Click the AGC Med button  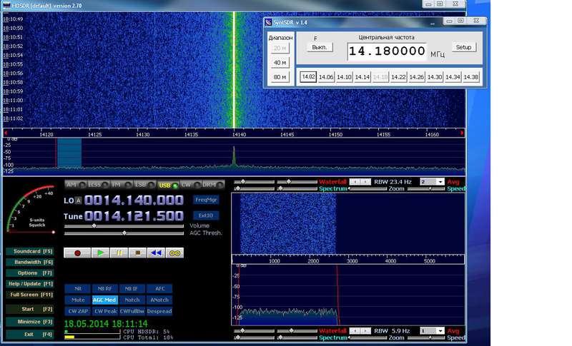click(104, 300)
